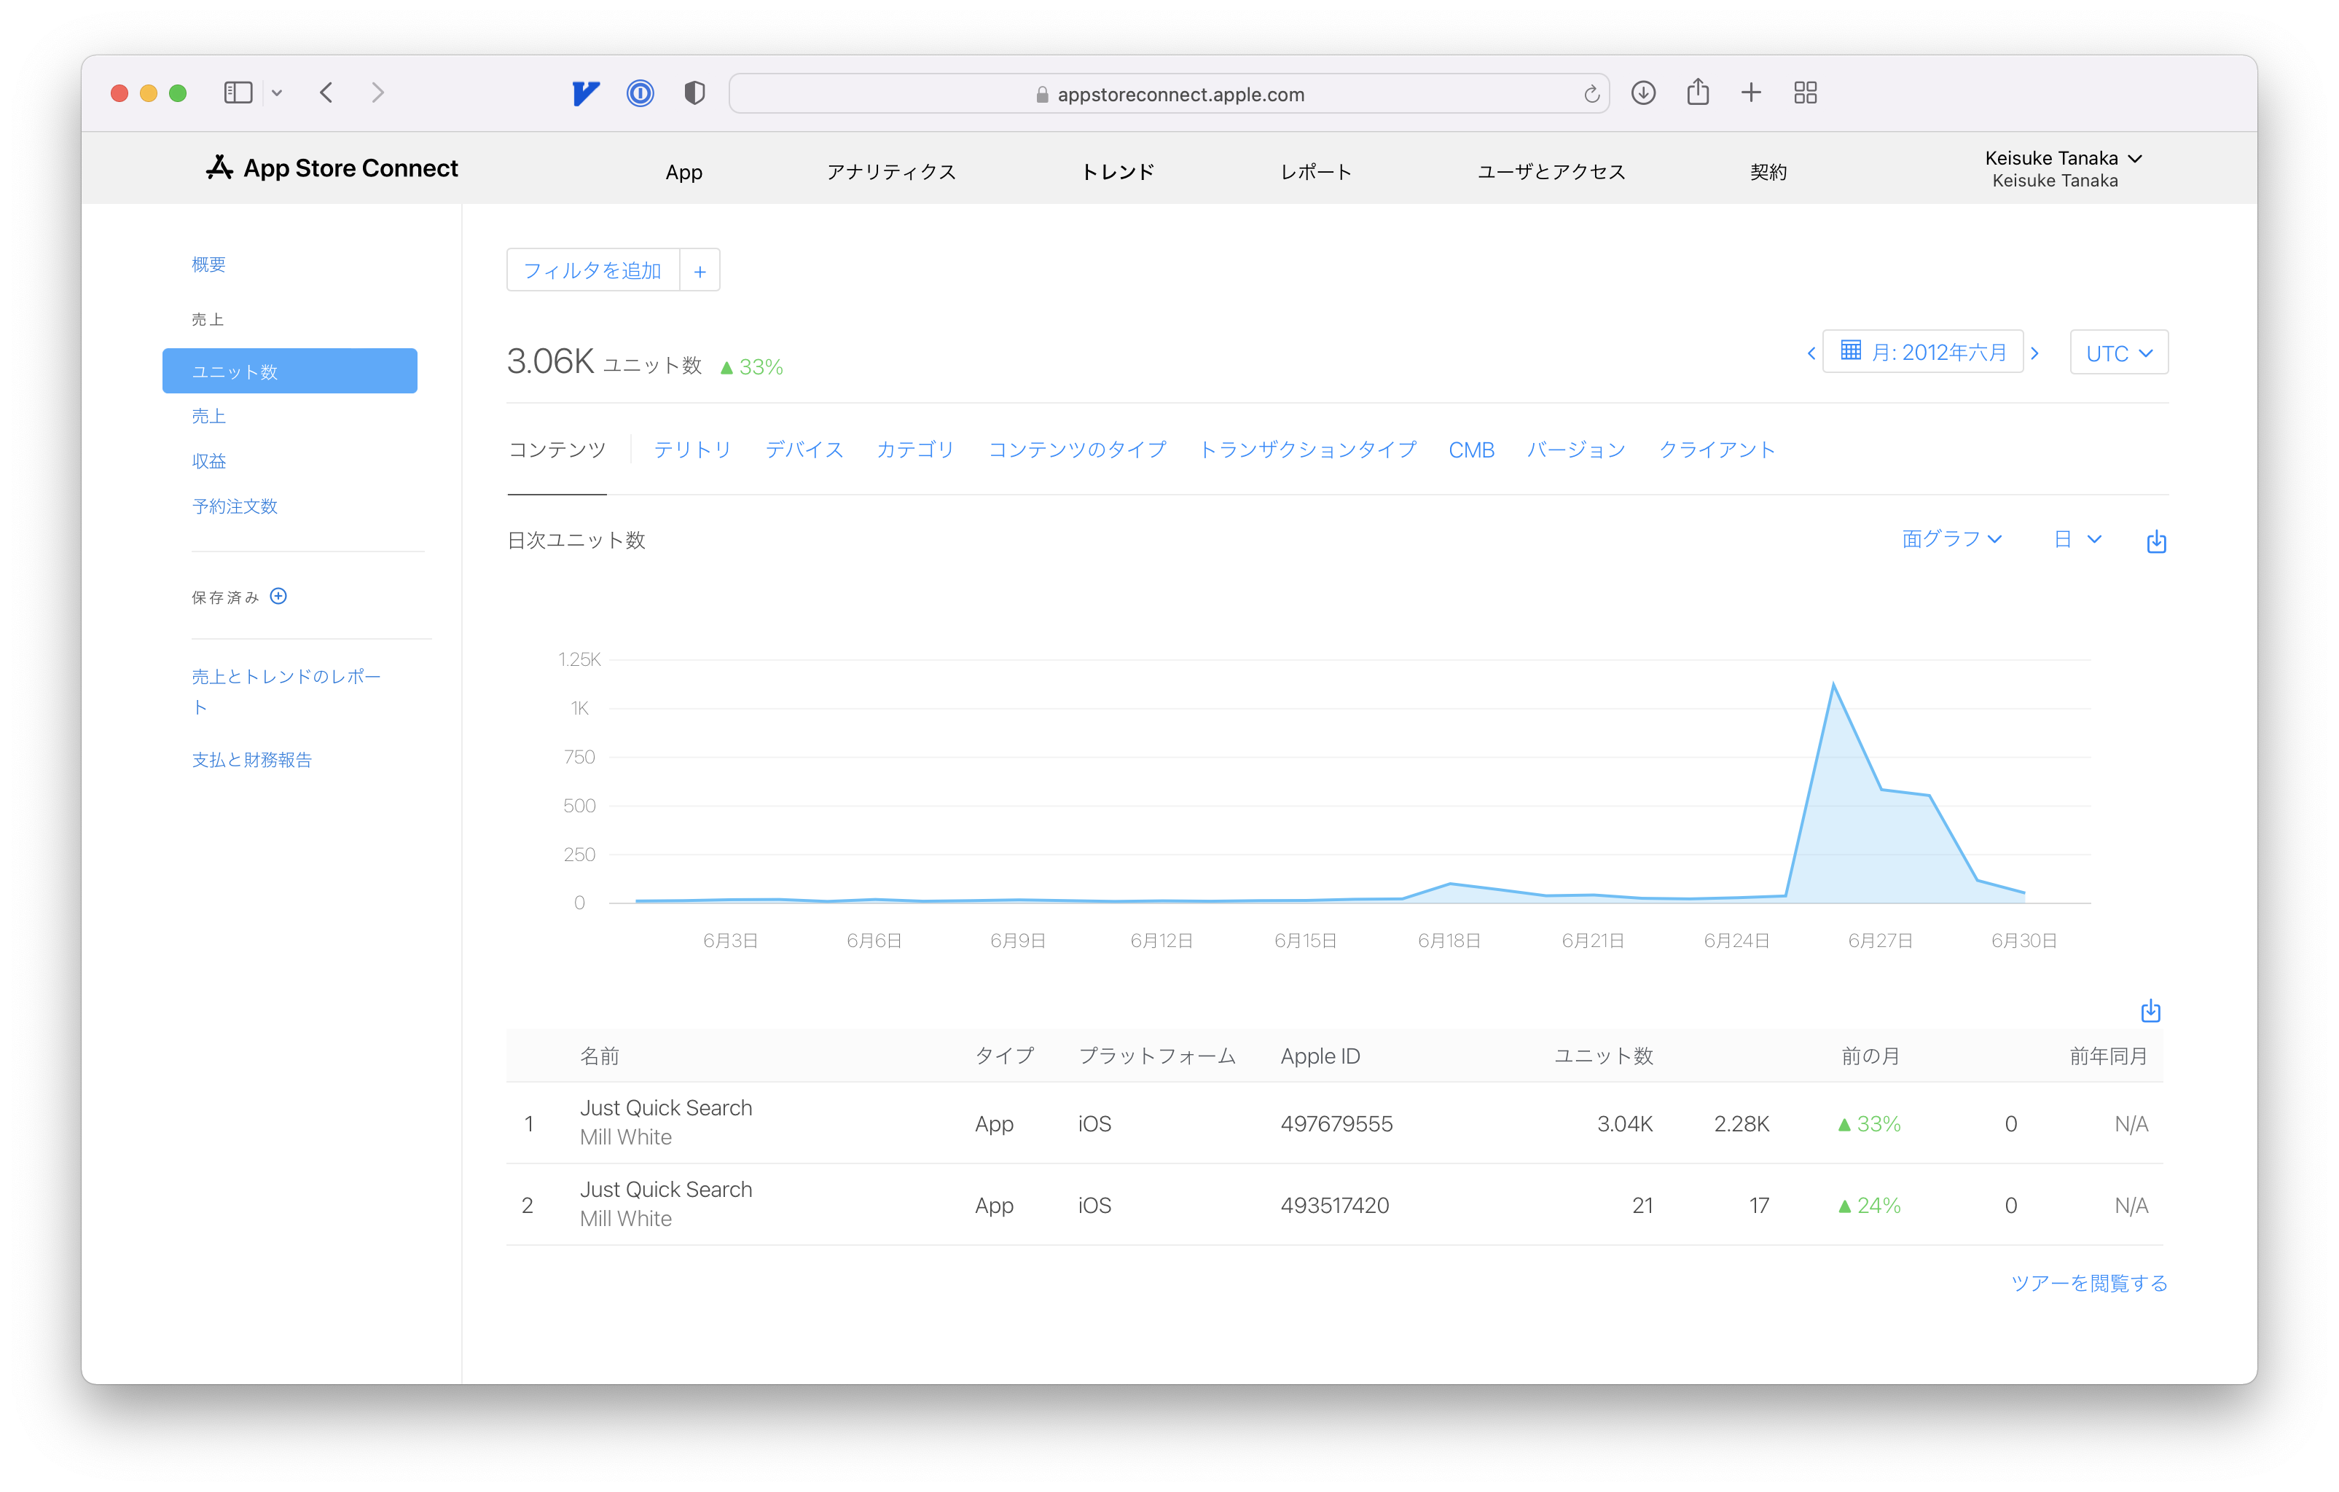Open the レポート menu item
The height and width of the screenshot is (1492, 2339).
click(1316, 172)
